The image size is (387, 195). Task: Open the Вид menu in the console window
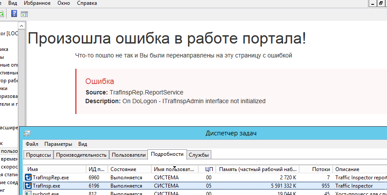coord(13,3)
